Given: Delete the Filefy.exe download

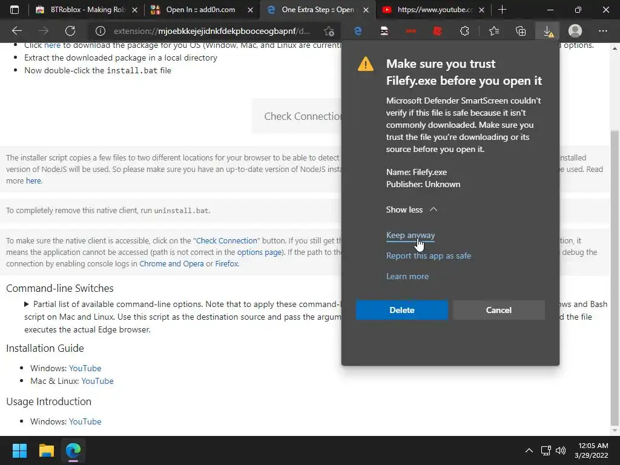Looking at the screenshot, I should [x=402, y=310].
